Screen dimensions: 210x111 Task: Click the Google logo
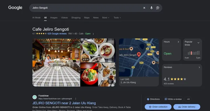tap(15, 8)
